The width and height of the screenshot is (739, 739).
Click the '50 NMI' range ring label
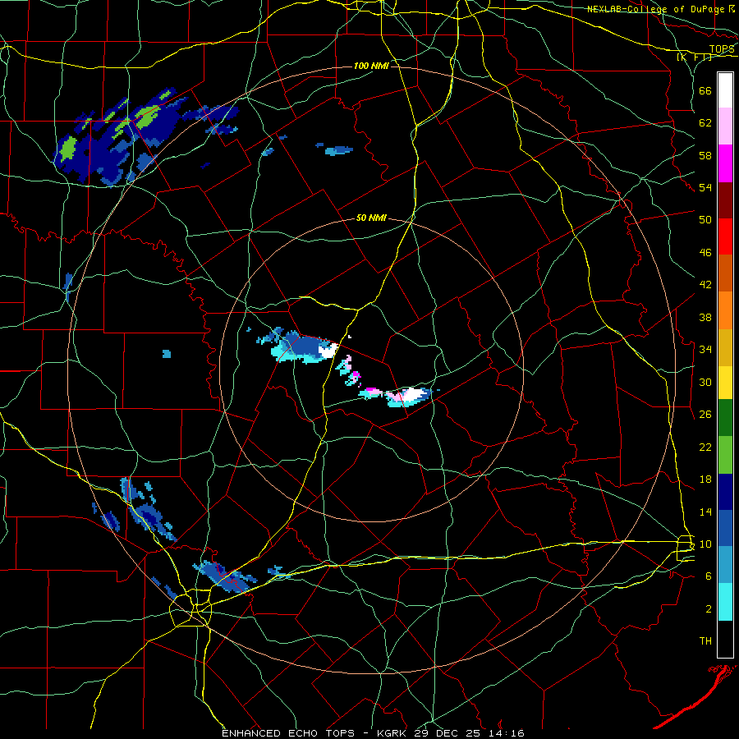371,218
